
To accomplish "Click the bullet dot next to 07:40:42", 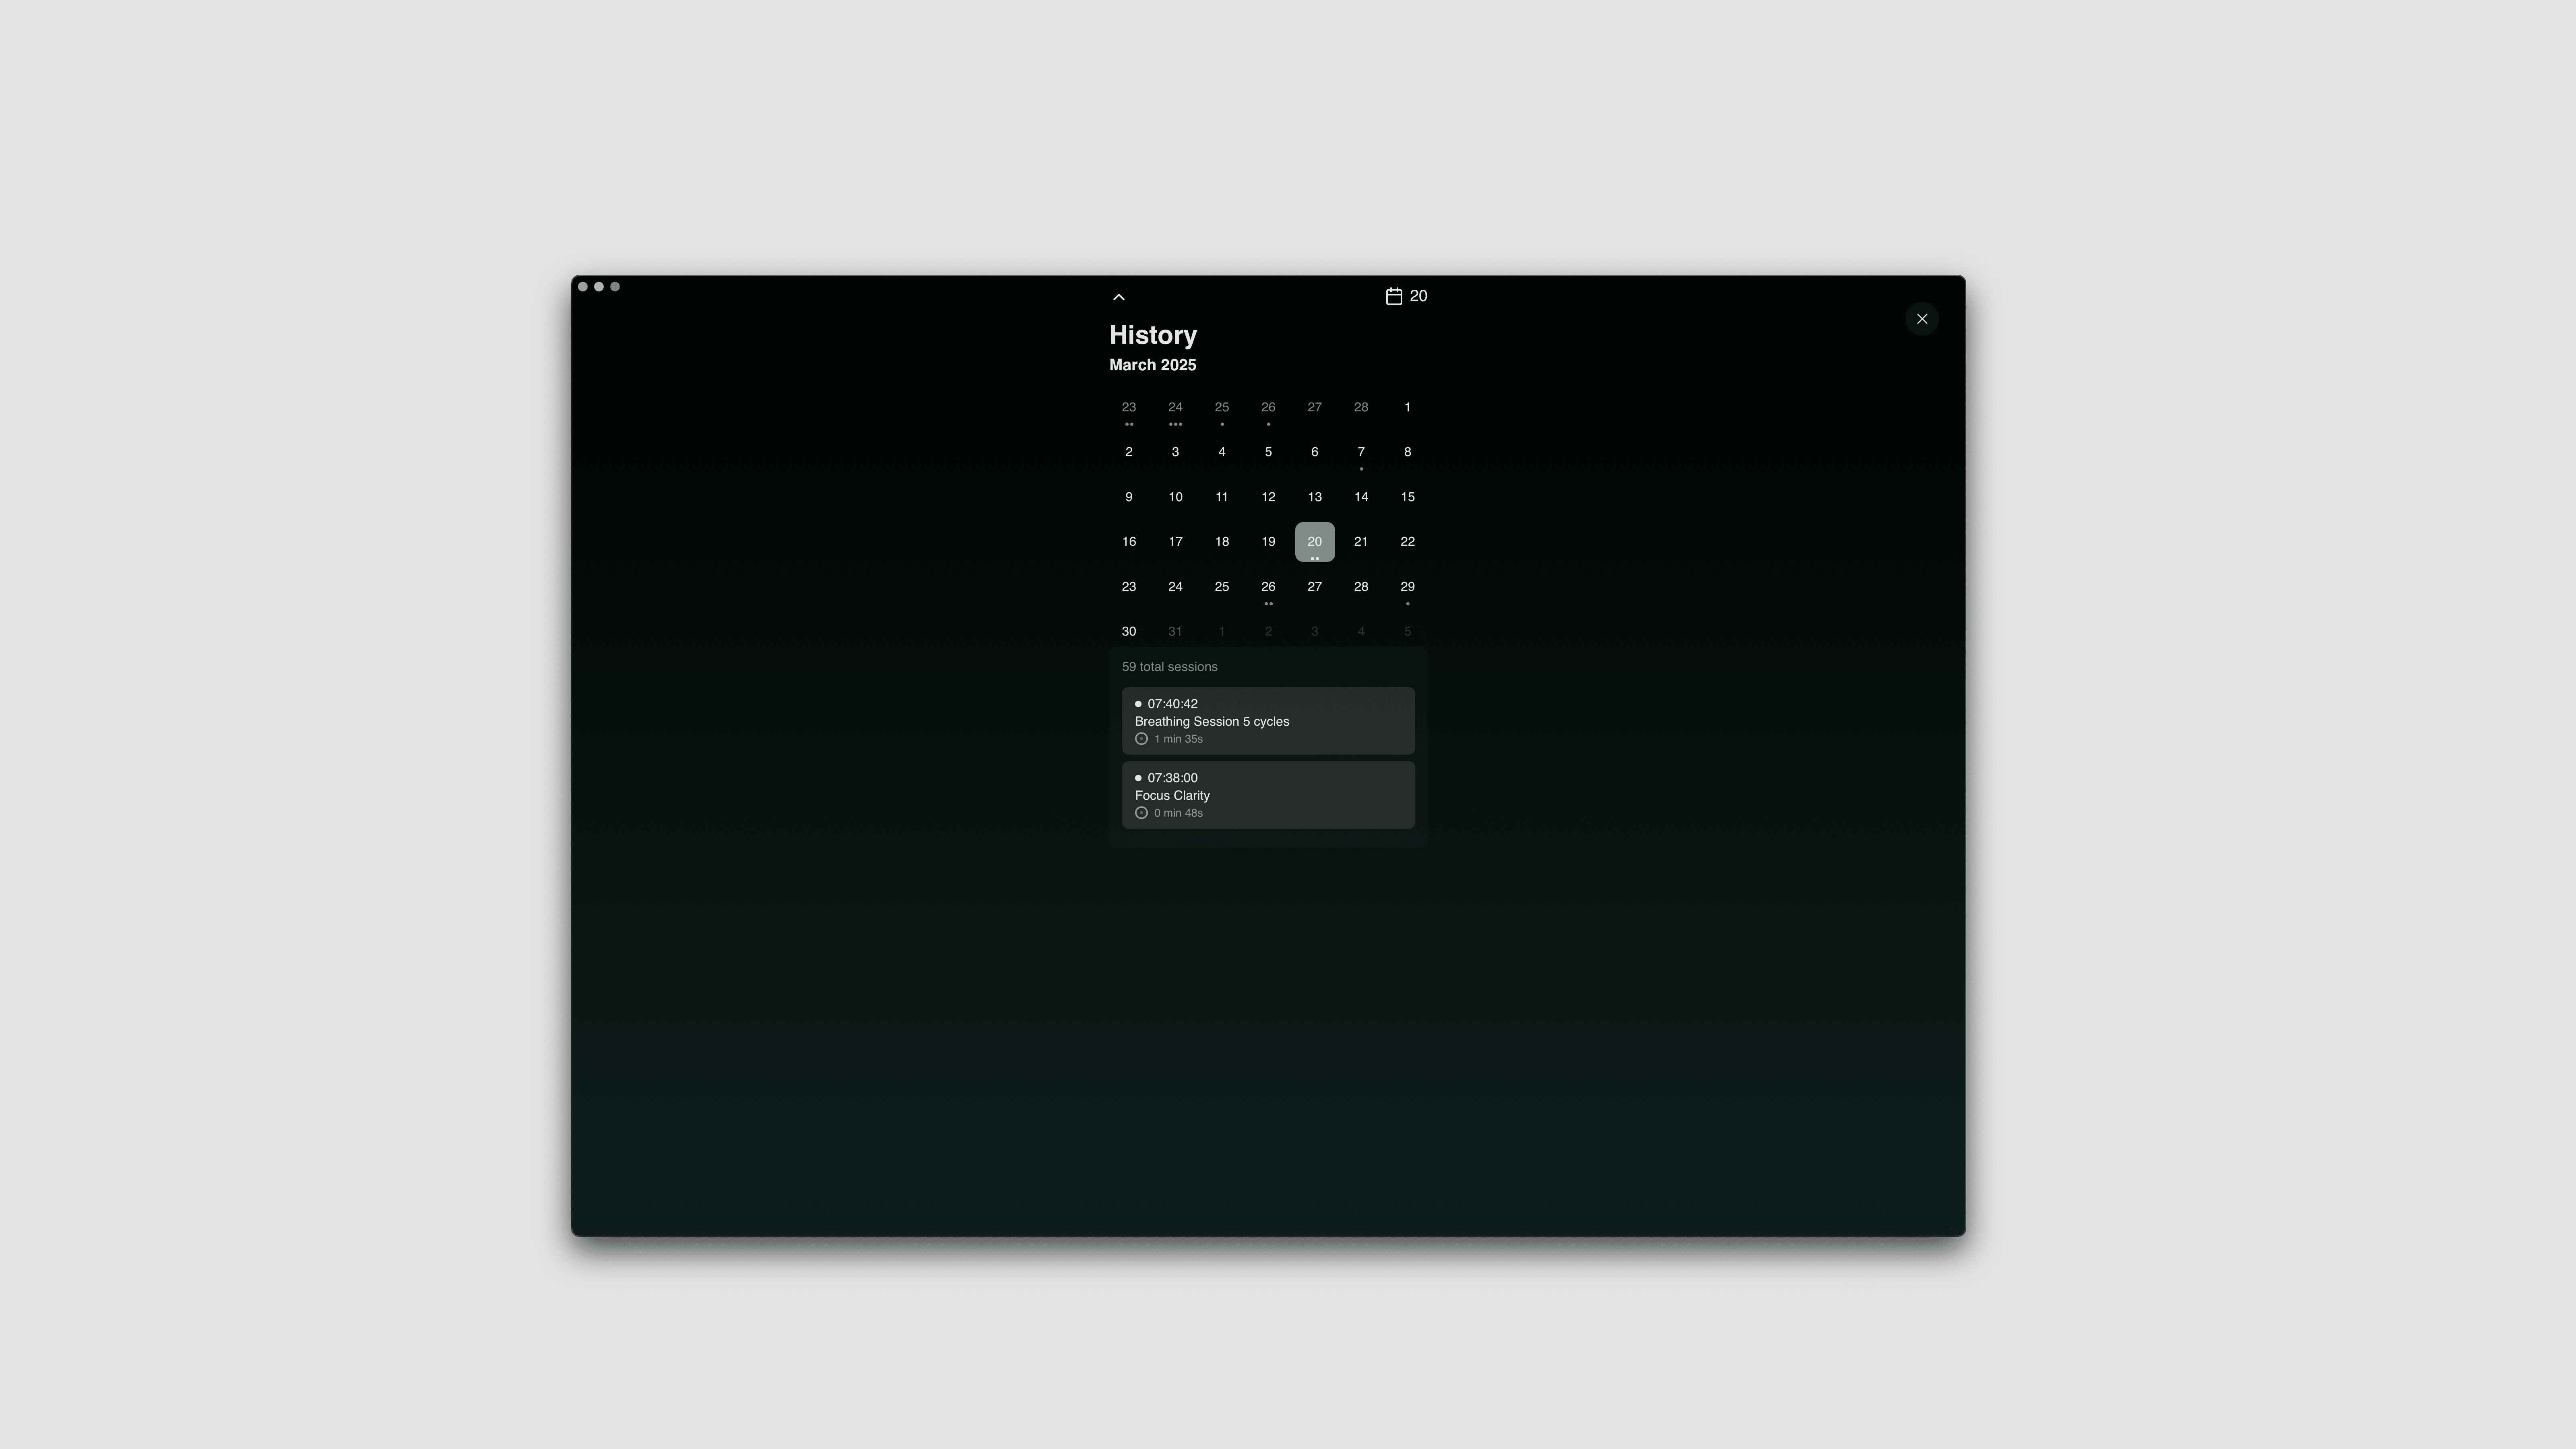I will (1138, 704).
